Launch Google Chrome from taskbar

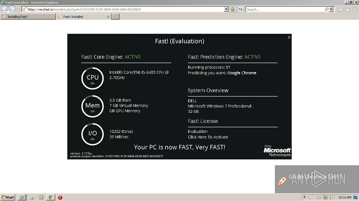pos(51,197)
